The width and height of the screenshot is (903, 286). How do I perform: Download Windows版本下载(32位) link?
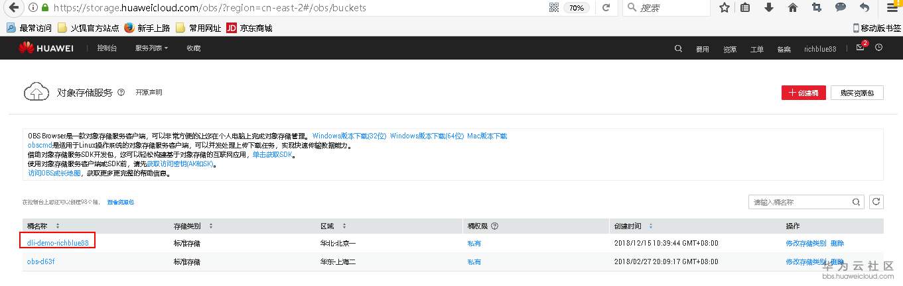click(349, 136)
